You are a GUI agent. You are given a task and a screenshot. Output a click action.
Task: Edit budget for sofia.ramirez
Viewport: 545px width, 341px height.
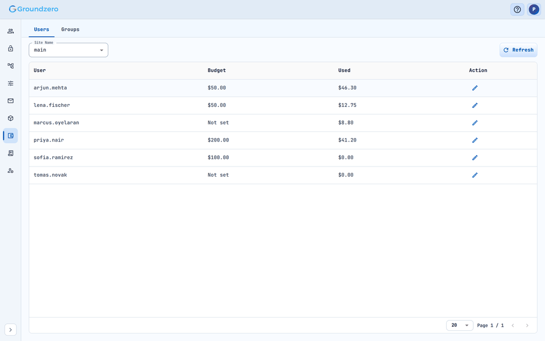click(x=475, y=157)
